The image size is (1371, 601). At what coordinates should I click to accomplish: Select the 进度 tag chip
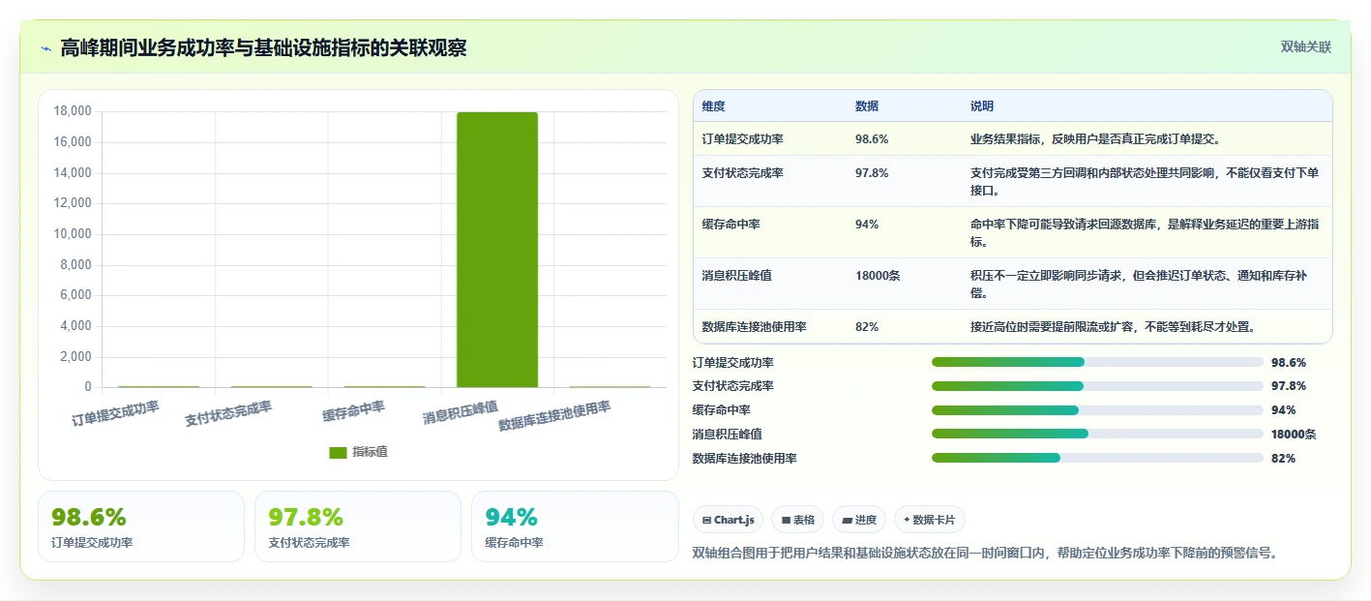click(859, 520)
